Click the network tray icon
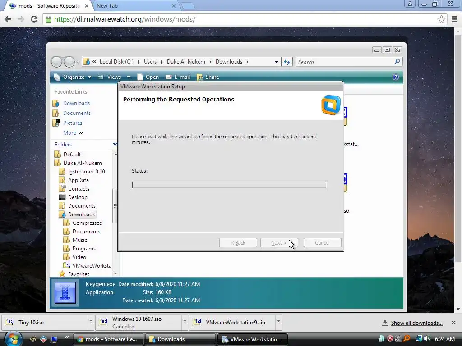 click(x=419, y=339)
